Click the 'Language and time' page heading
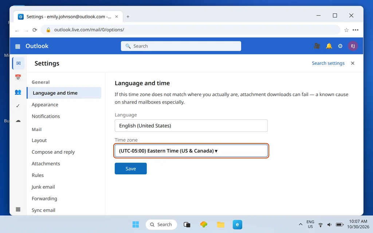Screen dimensions: 373x233 pos(142,83)
